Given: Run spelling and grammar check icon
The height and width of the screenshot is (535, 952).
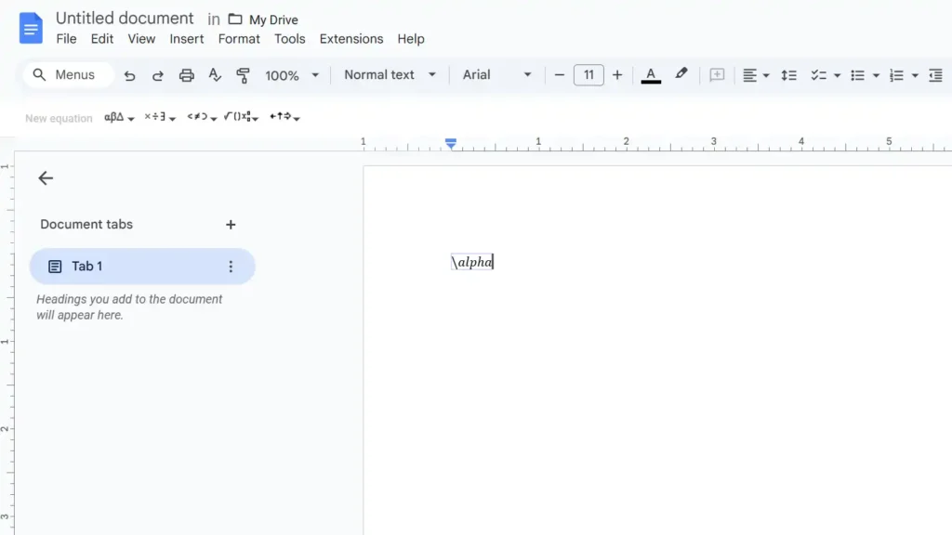Looking at the screenshot, I should (215, 75).
